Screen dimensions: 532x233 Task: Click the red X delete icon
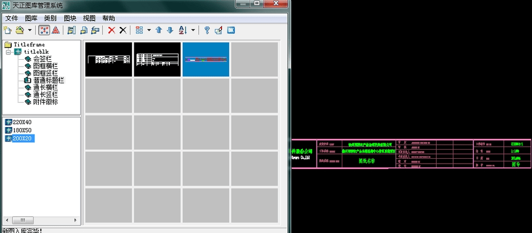coord(112,30)
